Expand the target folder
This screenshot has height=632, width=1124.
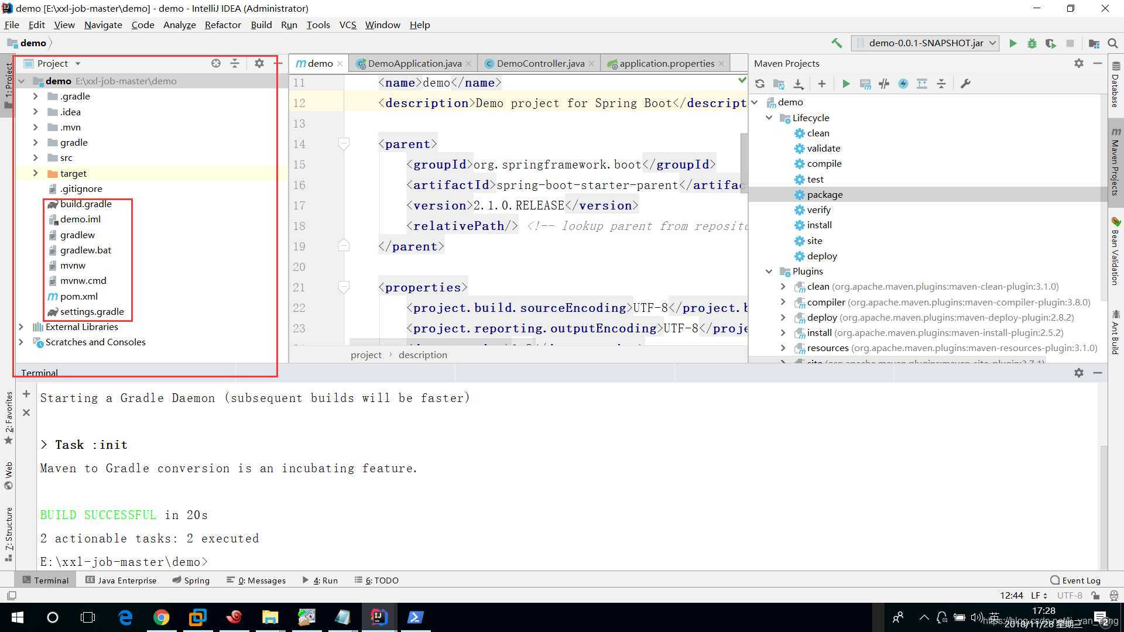tap(35, 173)
